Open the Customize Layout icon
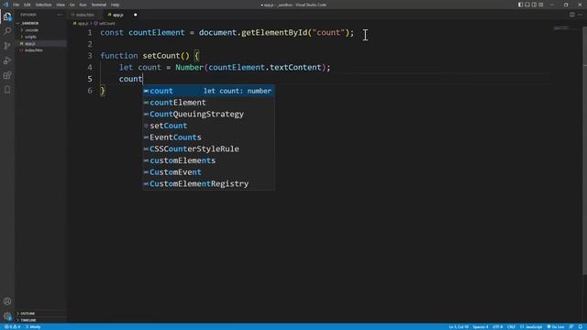This screenshot has width=587, height=330. coord(540,5)
